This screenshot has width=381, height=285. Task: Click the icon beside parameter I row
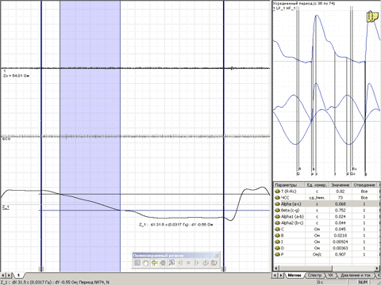(277, 241)
